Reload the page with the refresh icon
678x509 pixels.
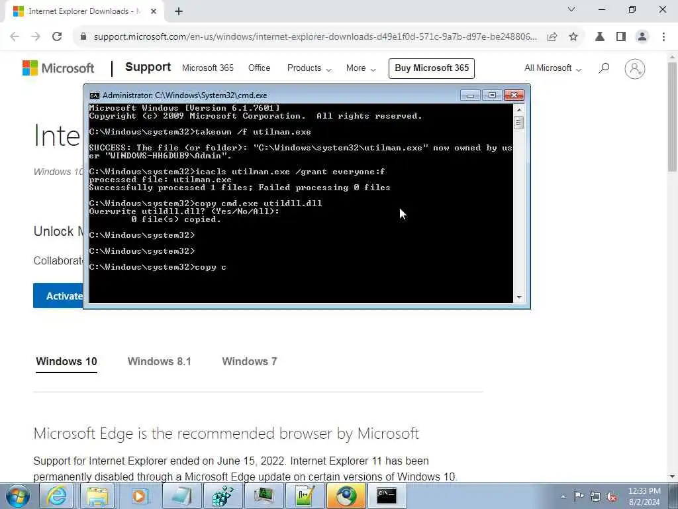click(x=57, y=37)
